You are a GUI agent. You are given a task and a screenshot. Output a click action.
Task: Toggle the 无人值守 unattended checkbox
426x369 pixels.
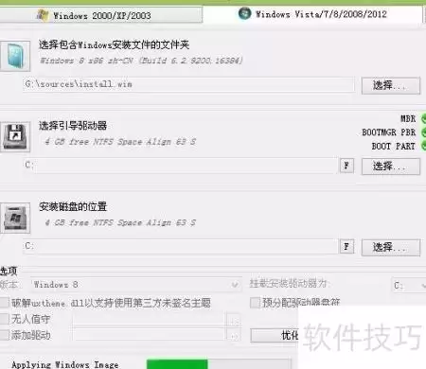[x=4, y=319]
